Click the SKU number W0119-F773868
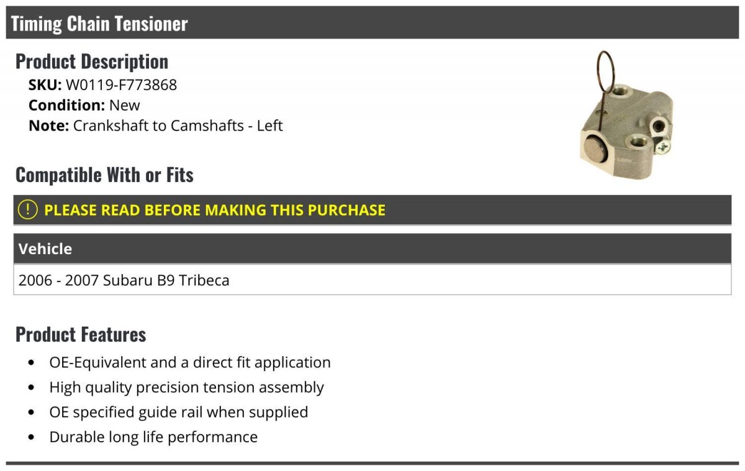The width and height of the screenshot is (745, 471). click(x=121, y=85)
